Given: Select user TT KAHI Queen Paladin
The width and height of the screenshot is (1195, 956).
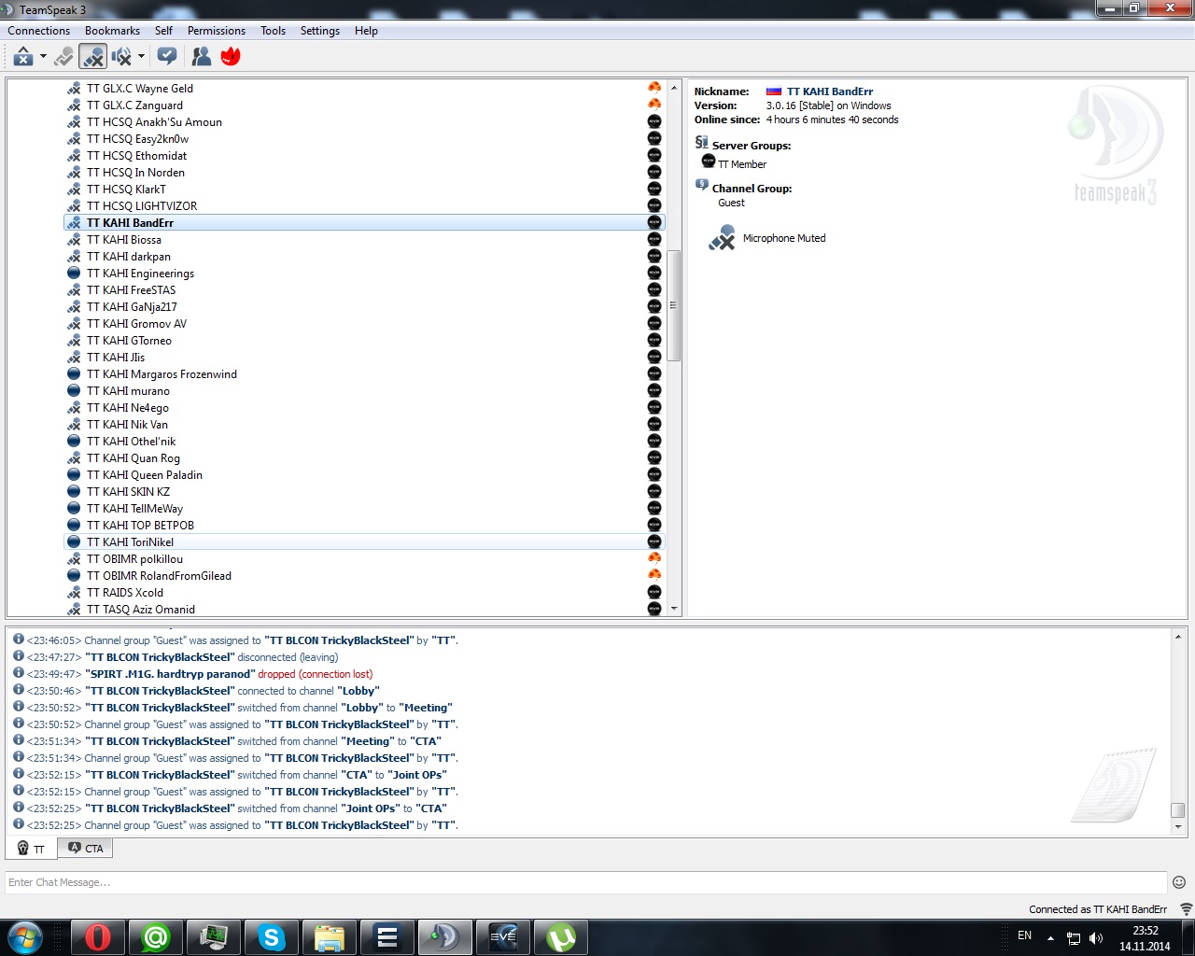Looking at the screenshot, I should [x=145, y=475].
